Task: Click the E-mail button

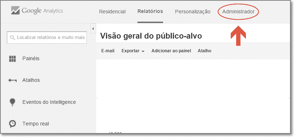Action: tap(108, 51)
